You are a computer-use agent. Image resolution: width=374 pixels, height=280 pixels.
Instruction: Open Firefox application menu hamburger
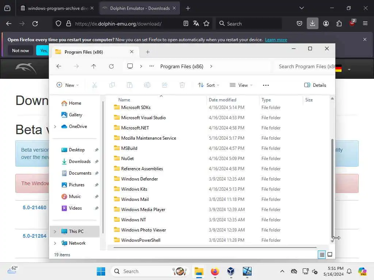point(365,23)
